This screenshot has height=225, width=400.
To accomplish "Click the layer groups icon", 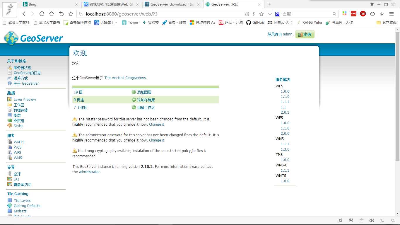I will click(10, 120).
